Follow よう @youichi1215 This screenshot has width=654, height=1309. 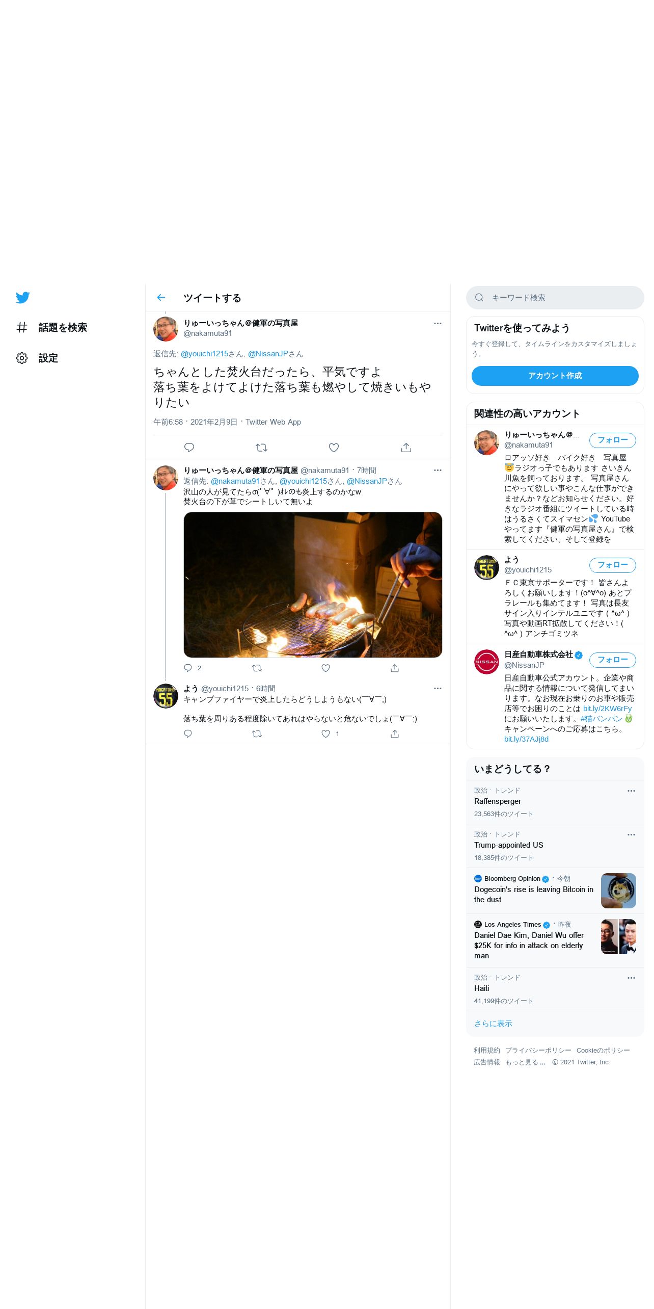click(x=613, y=565)
